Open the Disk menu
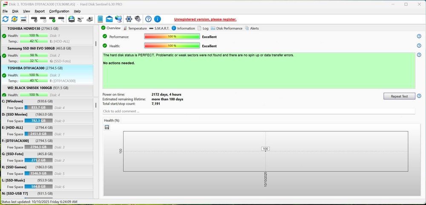 [x=15, y=11]
